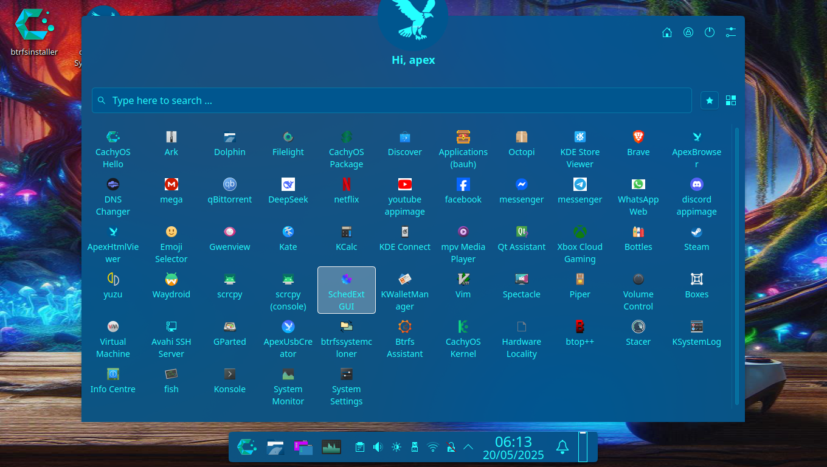Open youtube appimage
827x467 pixels.
point(405,196)
